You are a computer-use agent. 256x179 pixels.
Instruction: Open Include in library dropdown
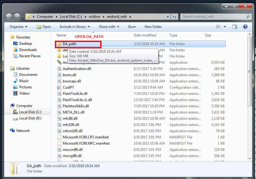tap(75, 27)
